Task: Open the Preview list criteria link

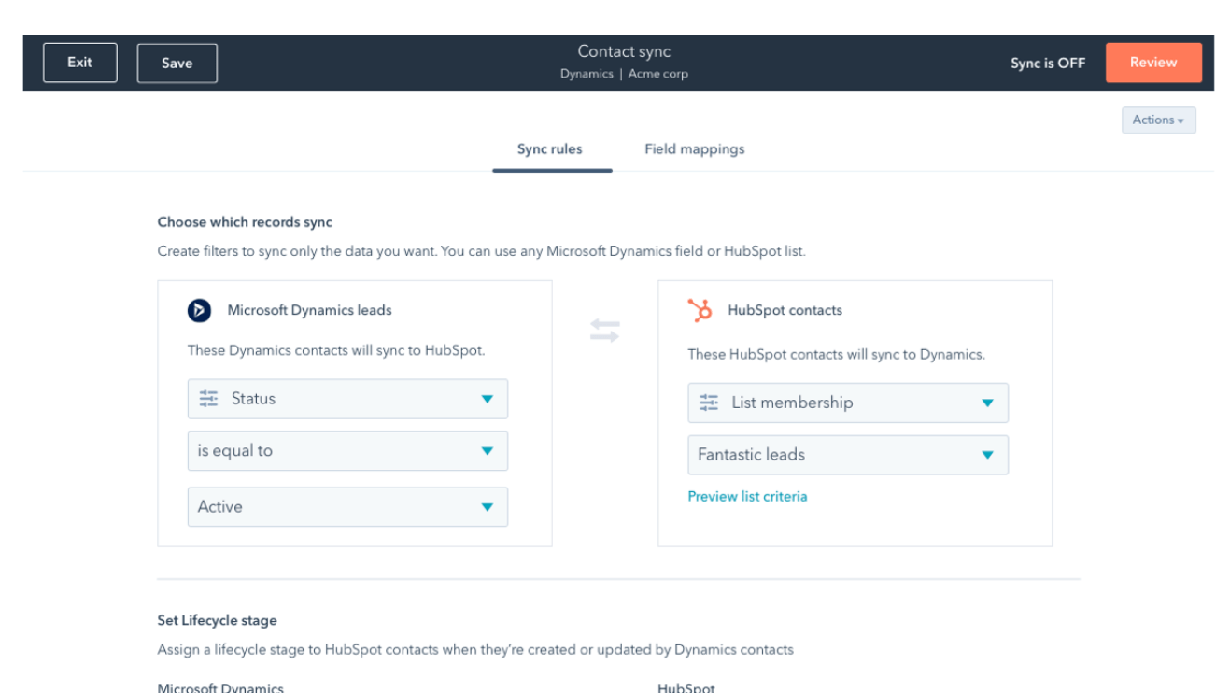Action: 747,497
